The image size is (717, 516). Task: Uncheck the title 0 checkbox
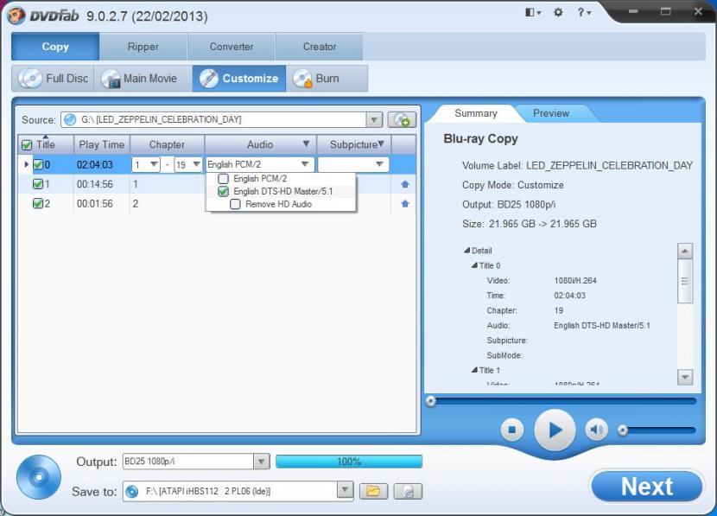pos(38,165)
